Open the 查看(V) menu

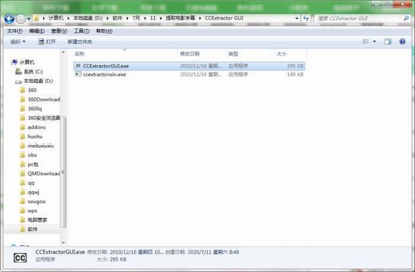coord(59,31)
